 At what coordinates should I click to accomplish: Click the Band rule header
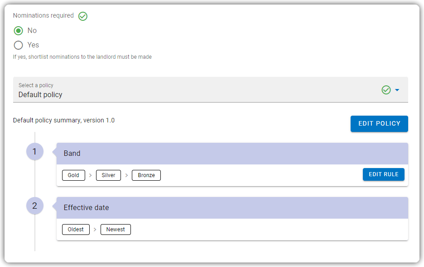232,154
